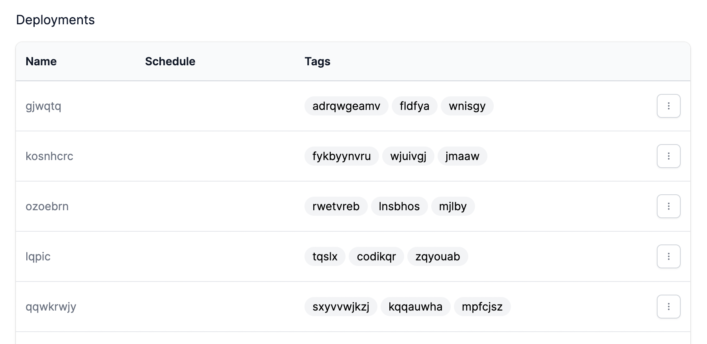
Task: Select the rwetvreb tag
Action: click(336, 206)
